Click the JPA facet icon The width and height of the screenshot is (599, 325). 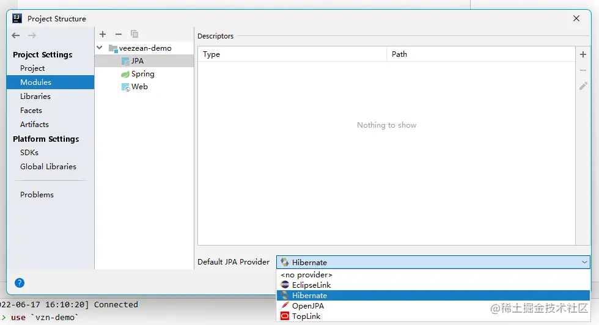(x=125, y=61)
